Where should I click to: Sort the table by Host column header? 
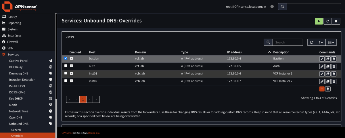point(92,52)
